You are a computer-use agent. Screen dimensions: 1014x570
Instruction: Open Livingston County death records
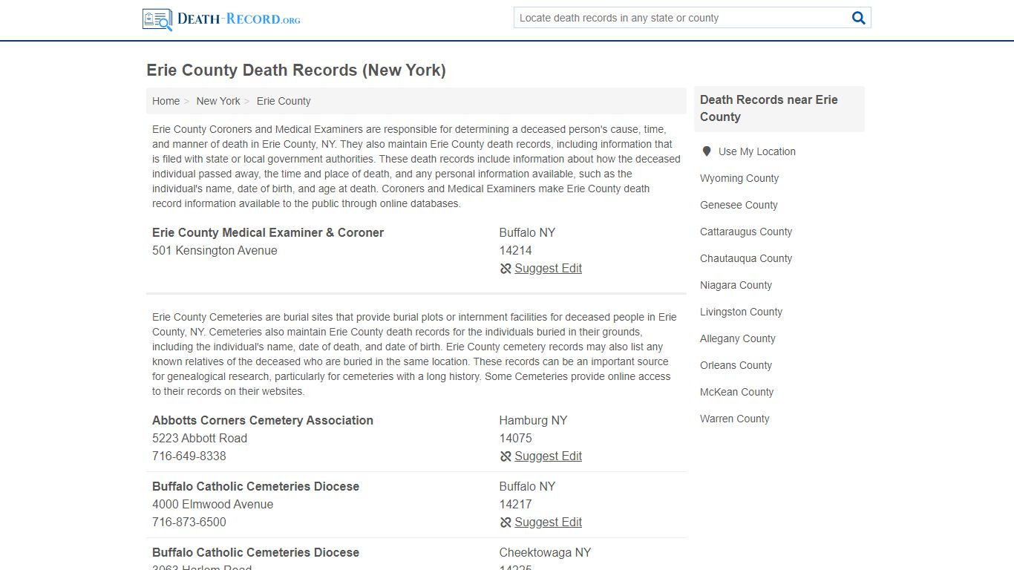(741, 312)
